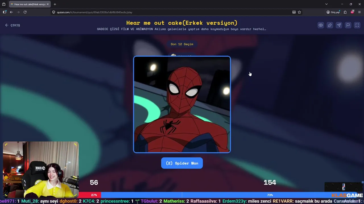The height and width of the screenshot is (204, 364).
Task: Close the Hear me out cake tab
Action: click(48, 4)
